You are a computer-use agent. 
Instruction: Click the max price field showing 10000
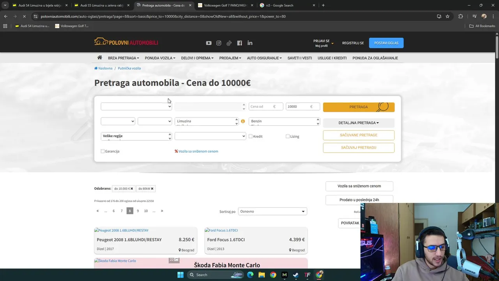coord(303,107)
